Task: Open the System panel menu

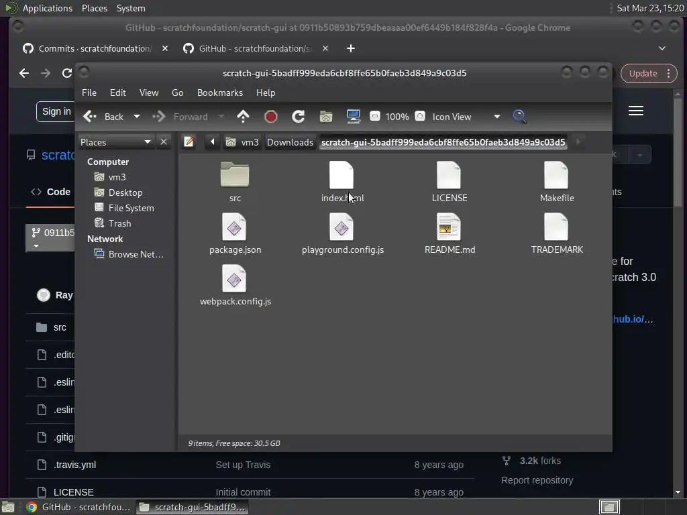Action: [x=131, y=8]
